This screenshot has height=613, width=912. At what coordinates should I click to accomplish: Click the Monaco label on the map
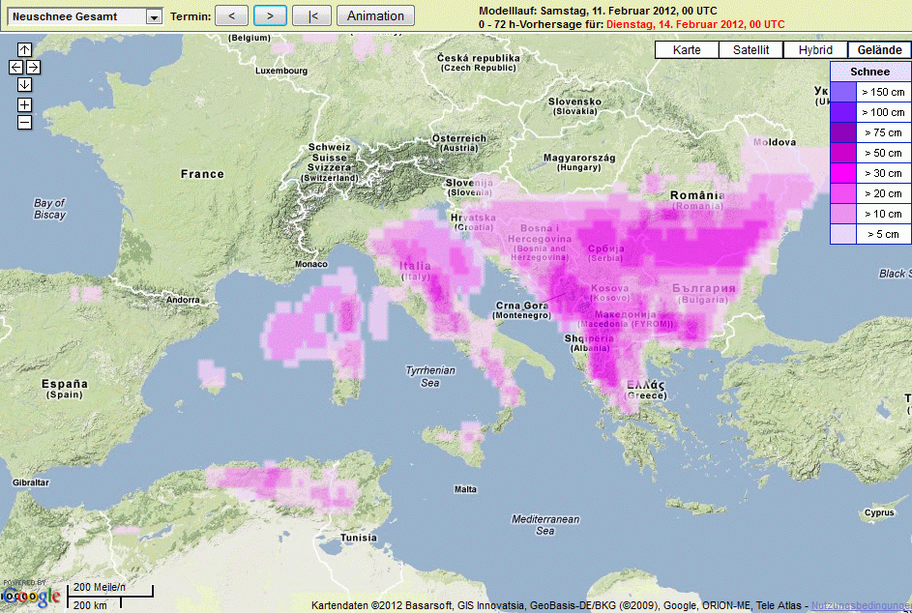[311, 264]
